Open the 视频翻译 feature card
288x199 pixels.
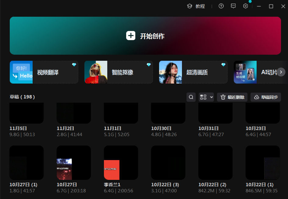pos(44,72)
